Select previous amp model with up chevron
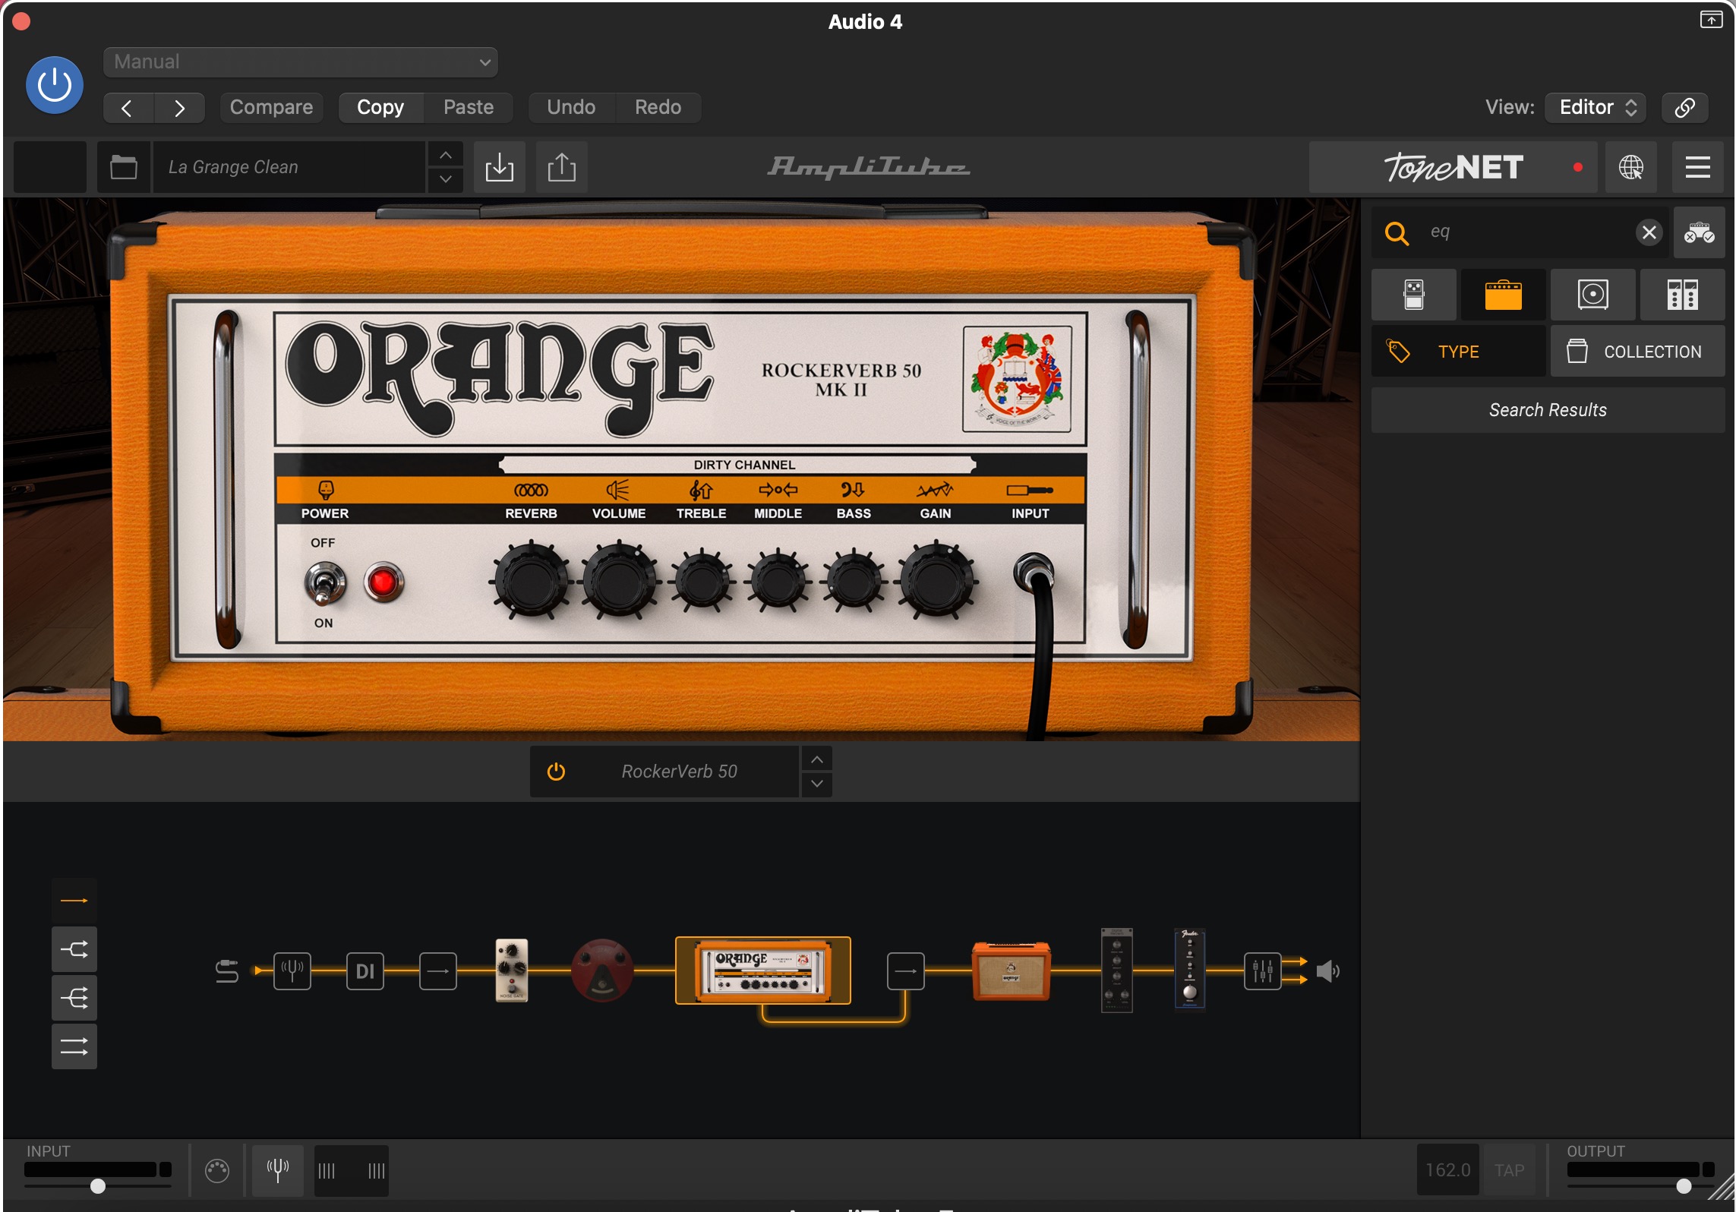 816,759
